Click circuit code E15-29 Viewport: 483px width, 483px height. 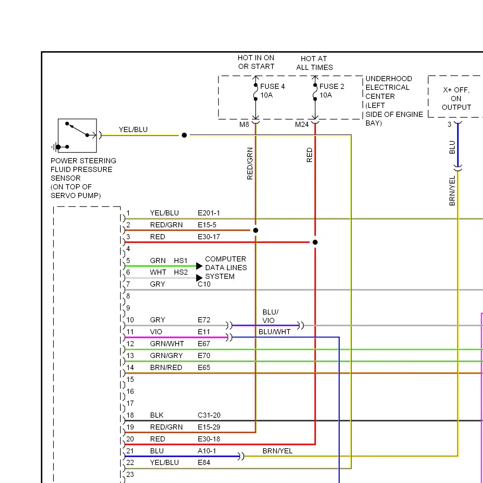pos(209,427)
